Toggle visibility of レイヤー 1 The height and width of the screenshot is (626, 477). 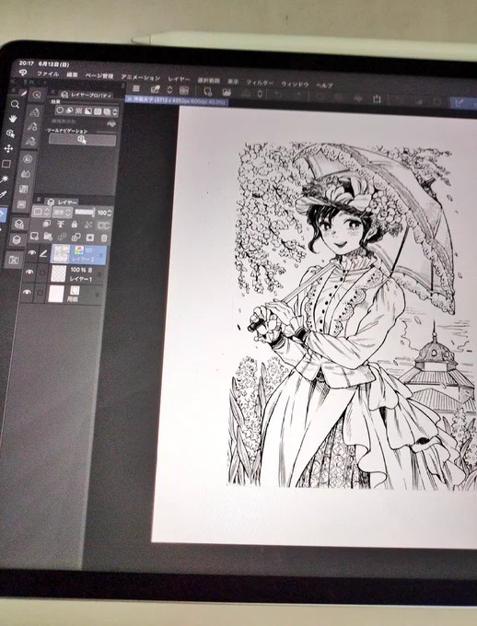[x=29, y=272]
